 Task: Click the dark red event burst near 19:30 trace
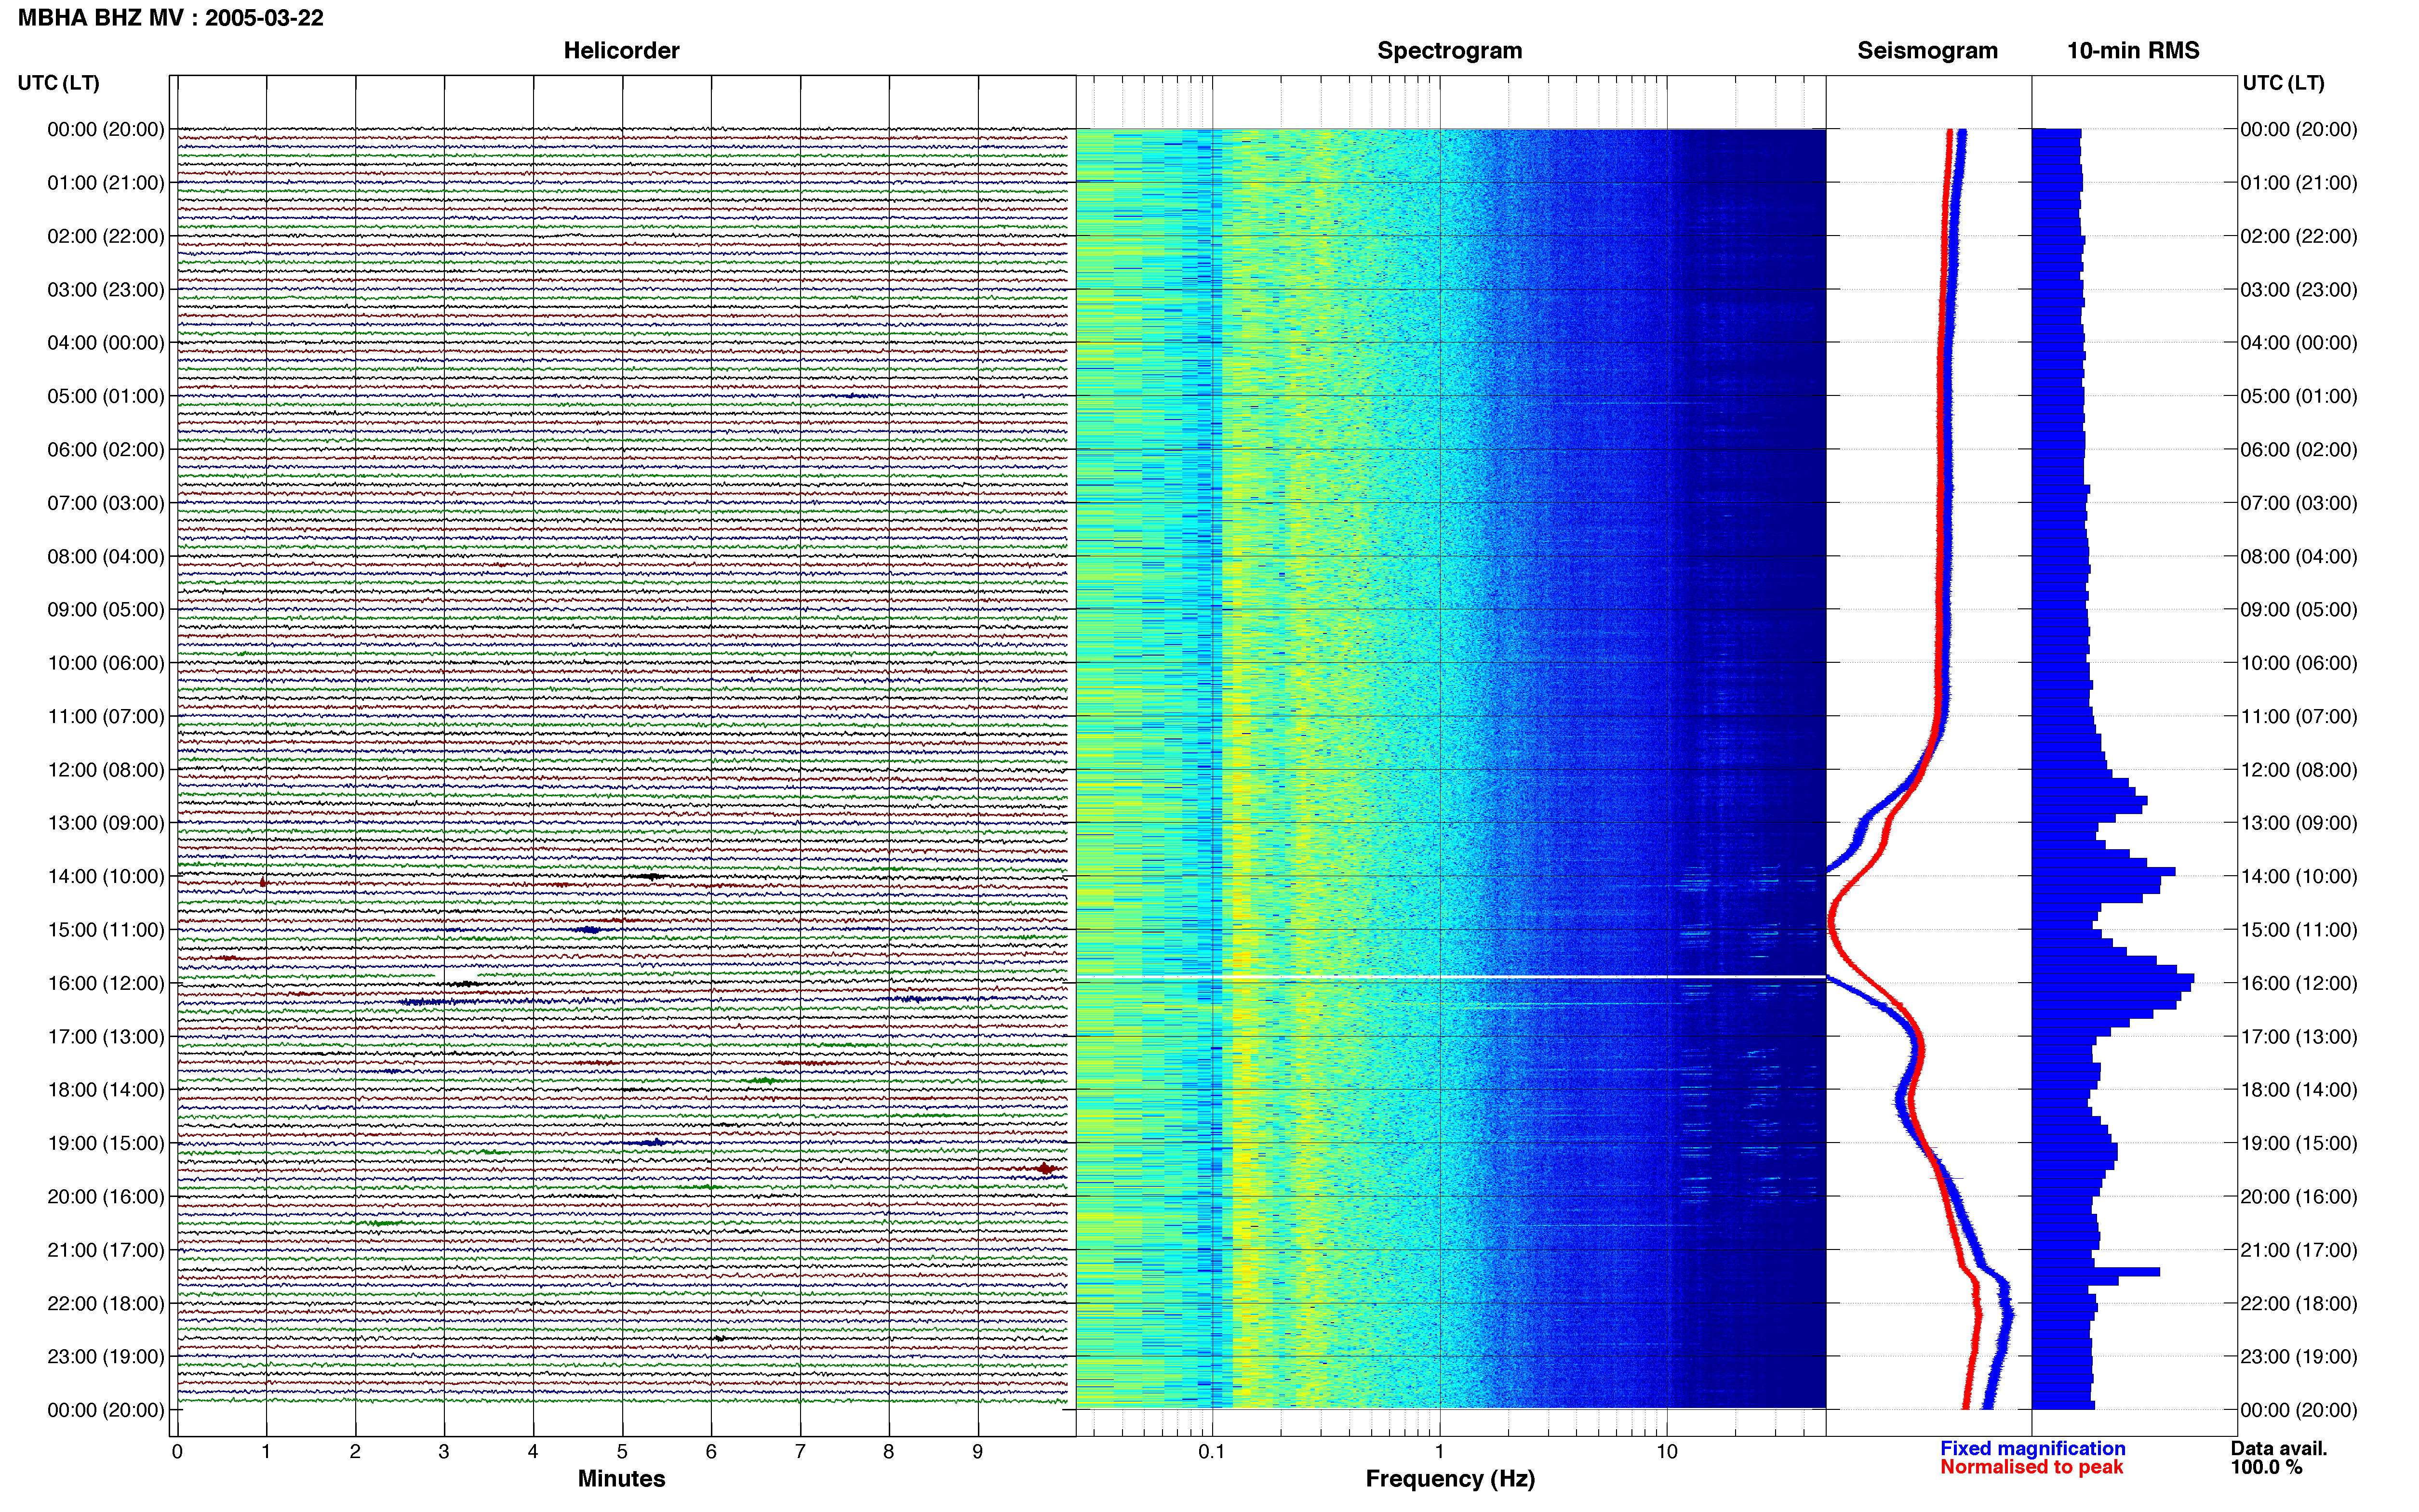[x=1044, y=1168]
